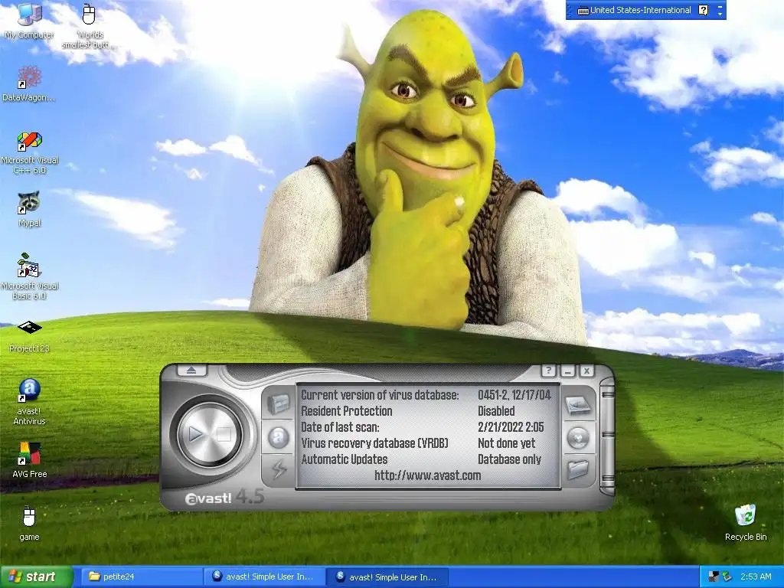Minimize the avast player window
The image size is (784, 588).
[567, 371]
